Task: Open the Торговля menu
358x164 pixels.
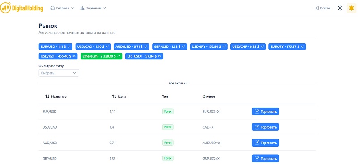Action: [x=93, y=8]
